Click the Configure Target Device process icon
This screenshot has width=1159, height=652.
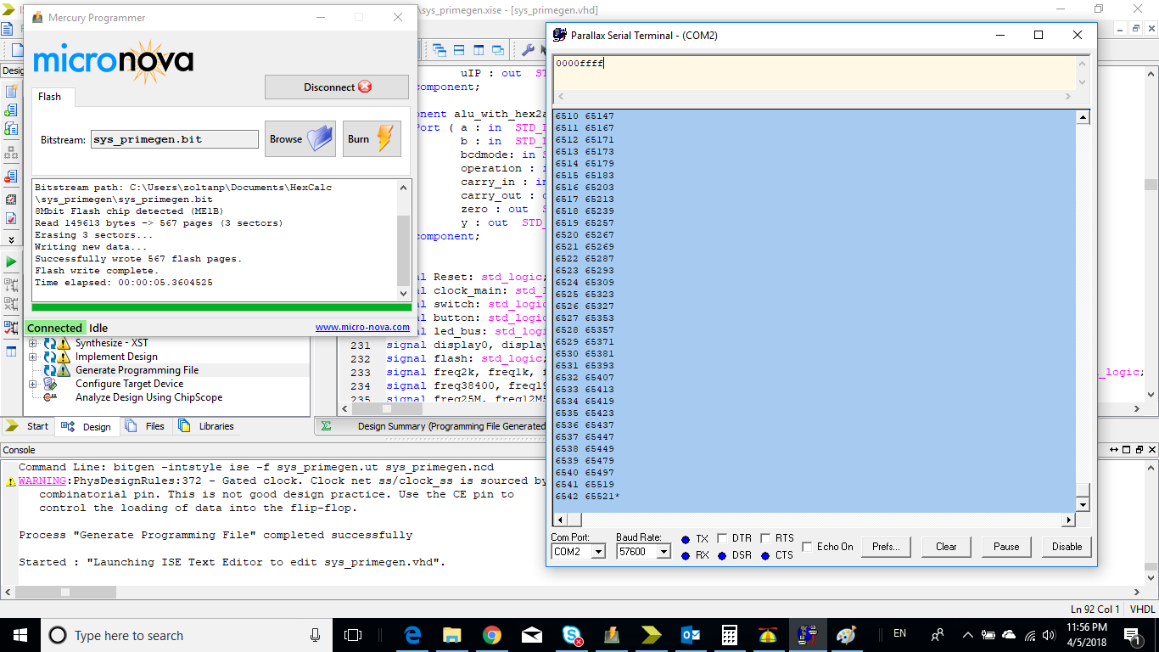51,384
